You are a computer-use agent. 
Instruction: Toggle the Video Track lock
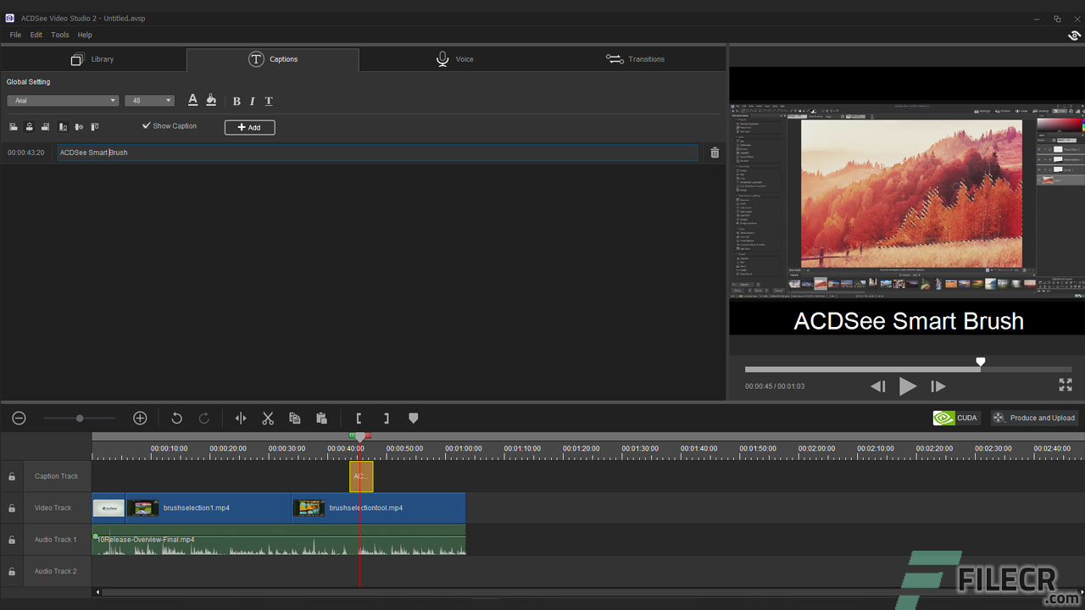(12, 508)
